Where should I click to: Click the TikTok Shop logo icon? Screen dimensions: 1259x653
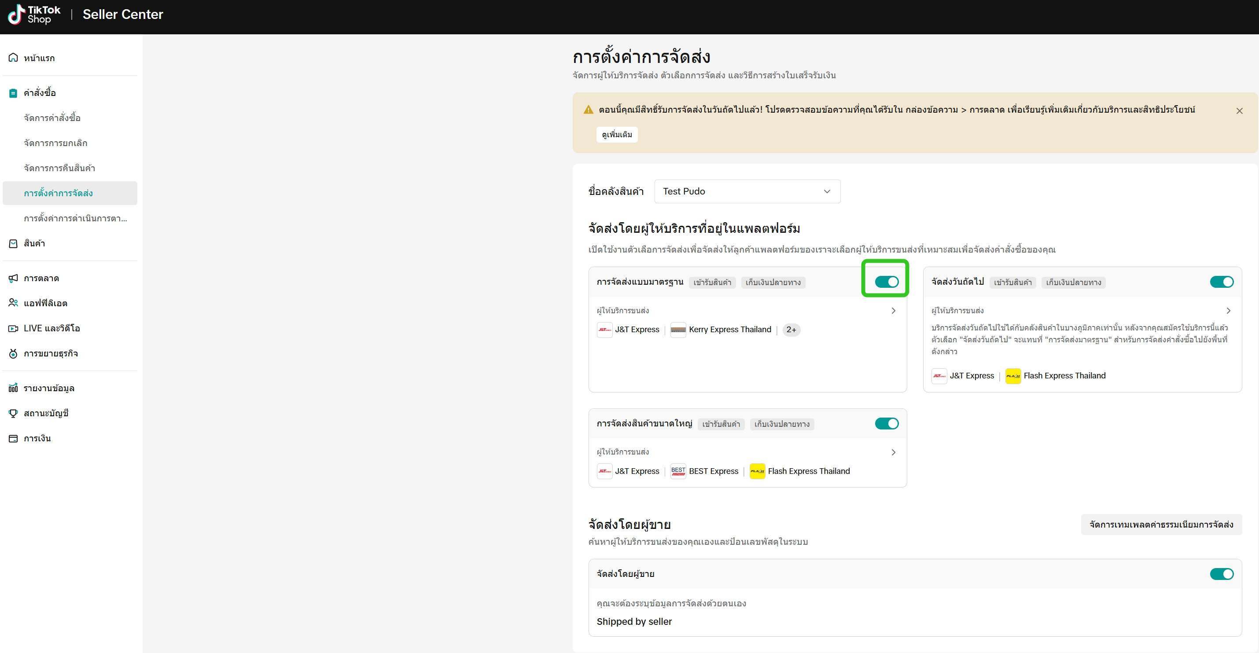pyautogui.click(x=16, y=14)
